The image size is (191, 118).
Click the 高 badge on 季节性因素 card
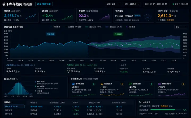(x=94, y=84)
